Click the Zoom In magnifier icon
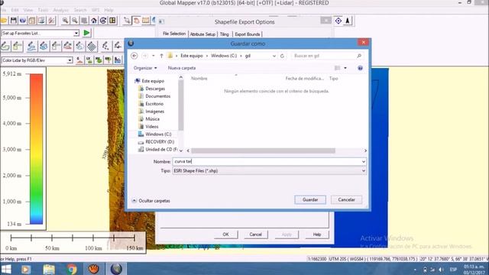The height and width of the screenshot is (275, 489). coord(65,21)
